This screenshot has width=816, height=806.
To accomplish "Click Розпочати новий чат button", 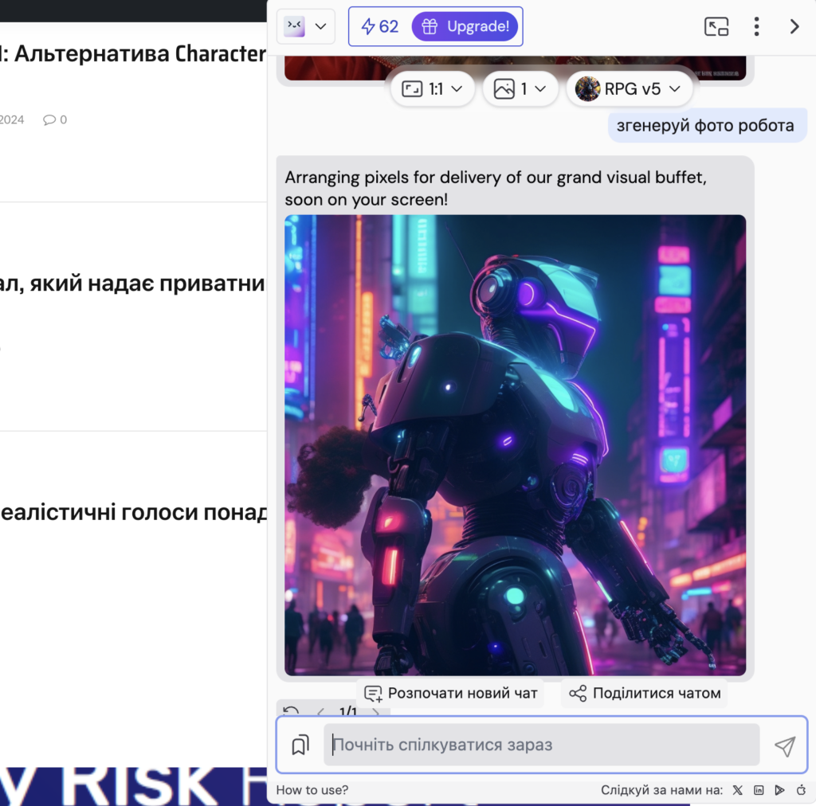I will [x=451, y=693].
